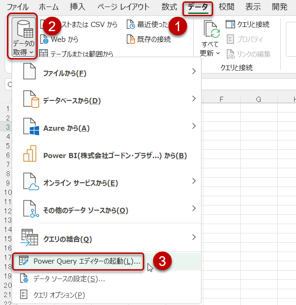
Task: Switch to the 校閲 tab
Action: pyautogui.click(x=226, y=7)
